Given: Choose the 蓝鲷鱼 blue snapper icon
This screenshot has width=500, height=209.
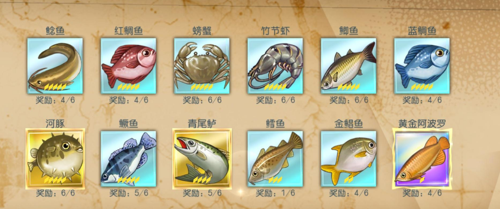Looking at the screenshot, I should tap(422, 66).
